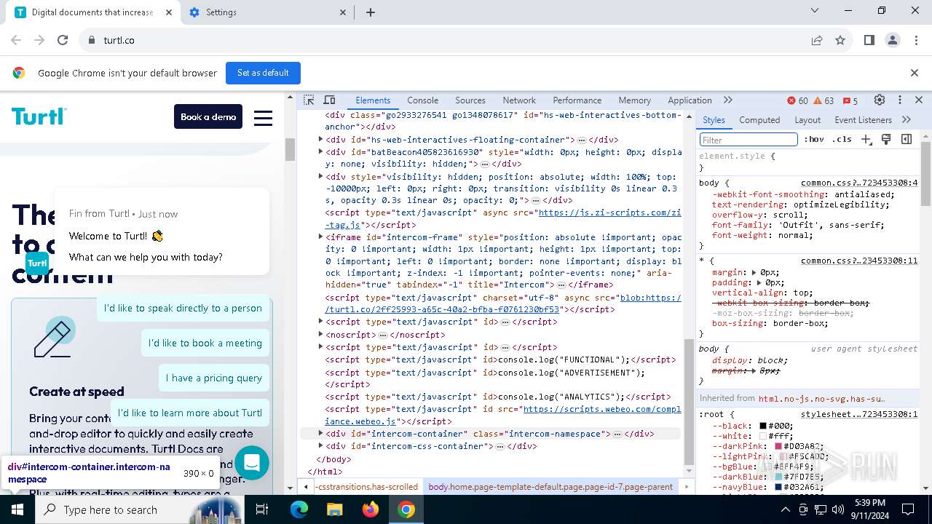Bookmark this page with star icon

840,40
